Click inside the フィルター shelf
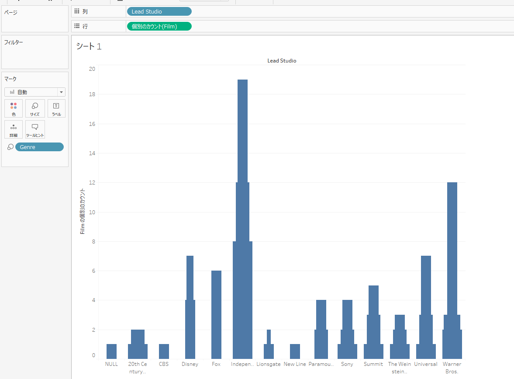The width and height of the screenshot is (514, 379). coord(35,52)
